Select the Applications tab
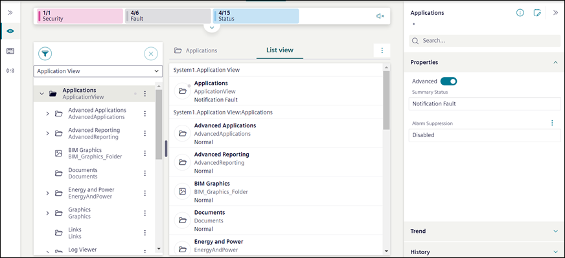 click(196, 50)
